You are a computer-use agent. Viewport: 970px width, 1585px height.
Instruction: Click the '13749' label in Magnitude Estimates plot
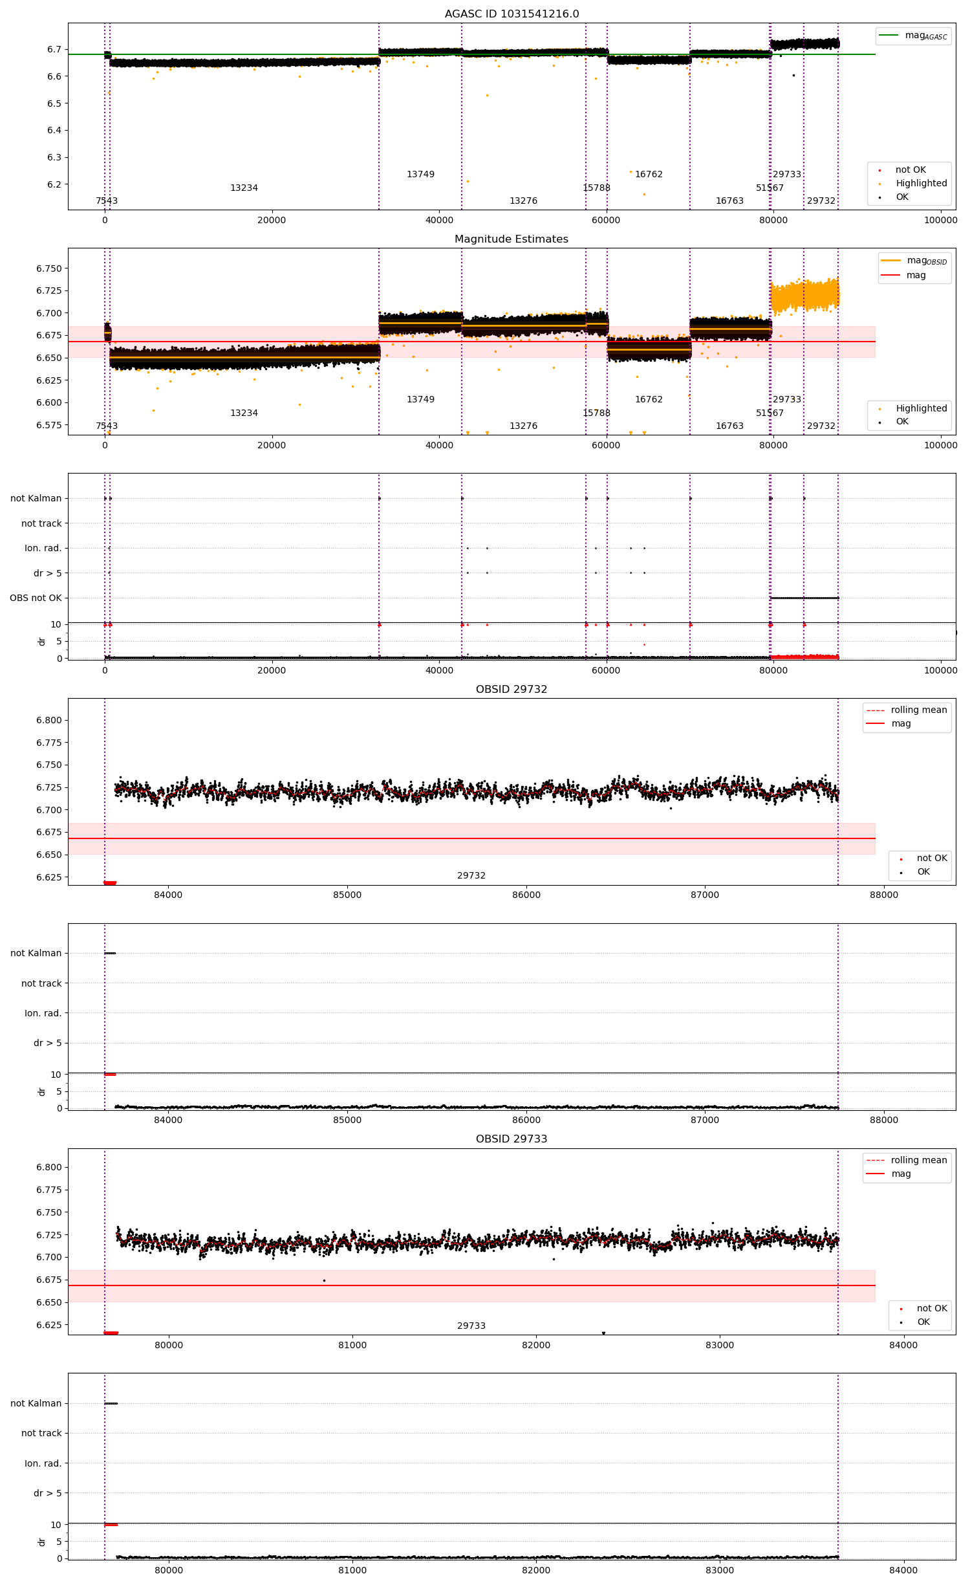(420, 399)
